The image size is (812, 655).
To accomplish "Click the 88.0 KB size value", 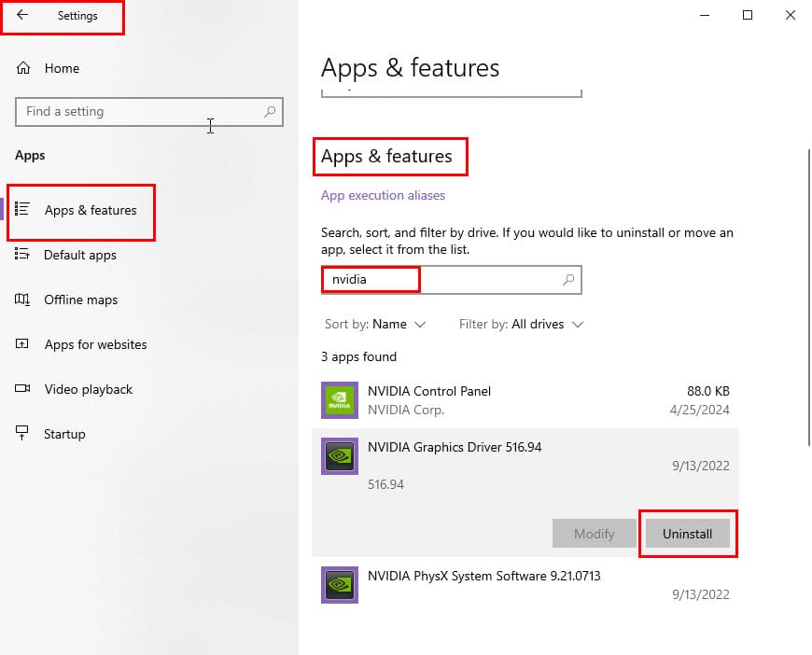I will pyautogui.click(x=707, y=391).
